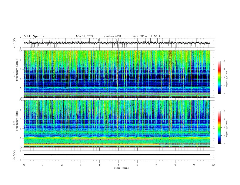Click the log(PSD) label beside ch.1 colorbar

pos(227,79)
